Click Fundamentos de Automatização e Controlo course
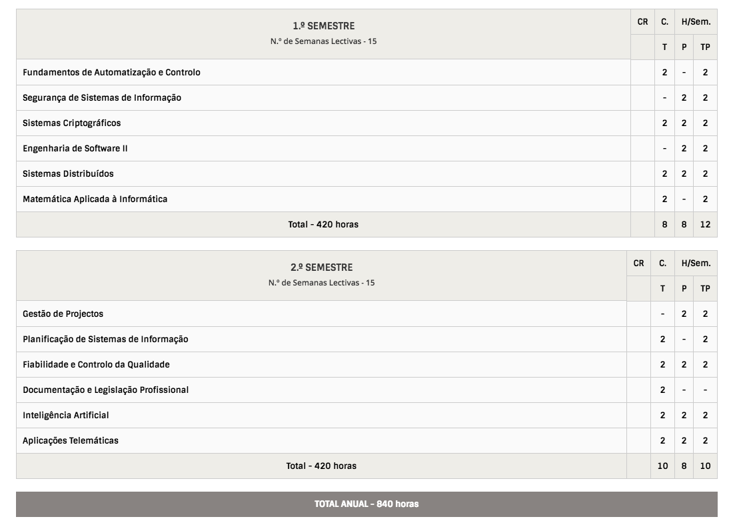The width and height of the screenshot is (733, 523). click(x=111, y=72)
